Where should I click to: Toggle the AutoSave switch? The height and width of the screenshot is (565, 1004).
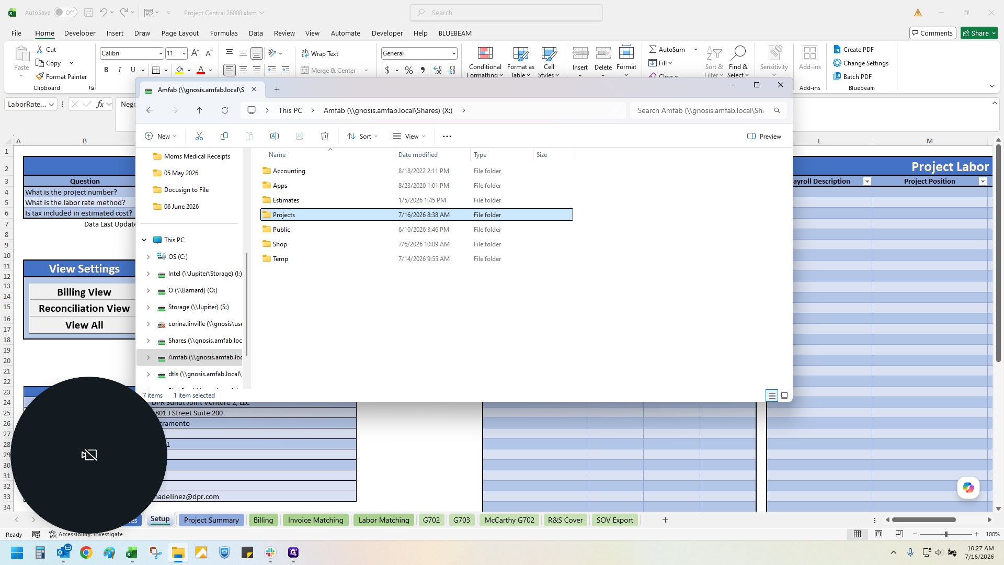point(65,13)
